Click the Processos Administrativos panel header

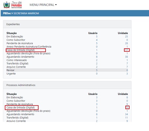point(67,85)
